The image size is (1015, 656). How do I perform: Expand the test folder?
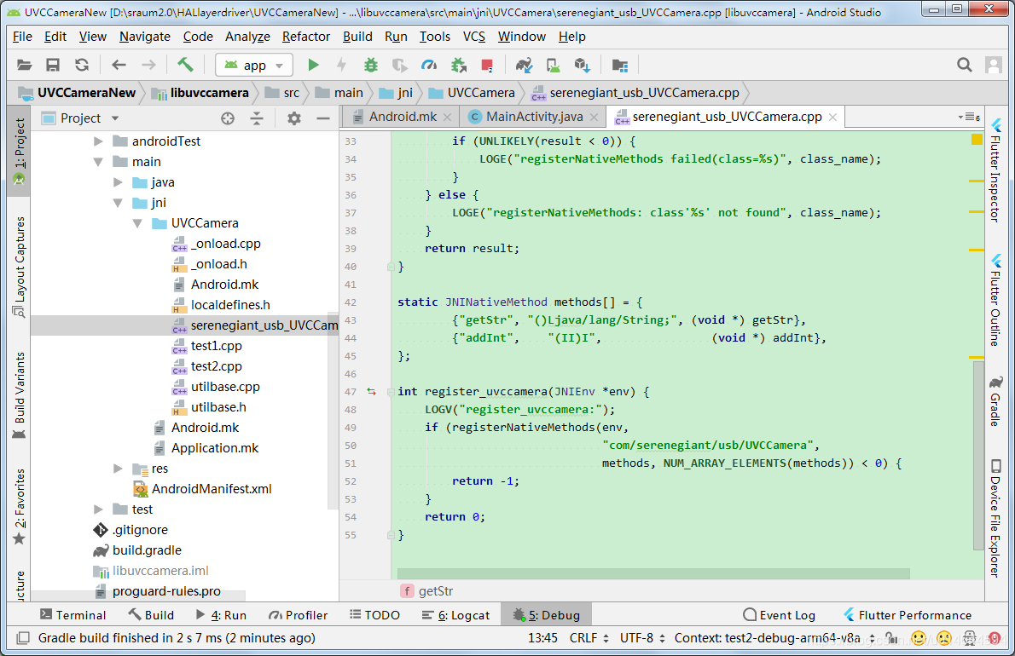click(x=98, y=510)
